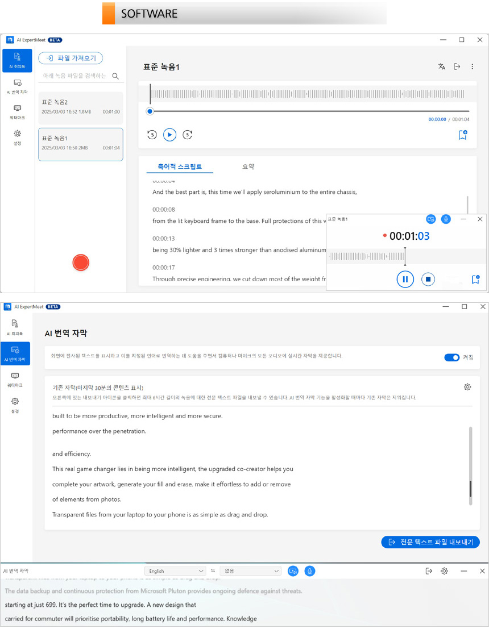Add bookmark in the mini recorder window
Image resolution: width=489 pixels, height=629 pixels.
coord(475,279)
